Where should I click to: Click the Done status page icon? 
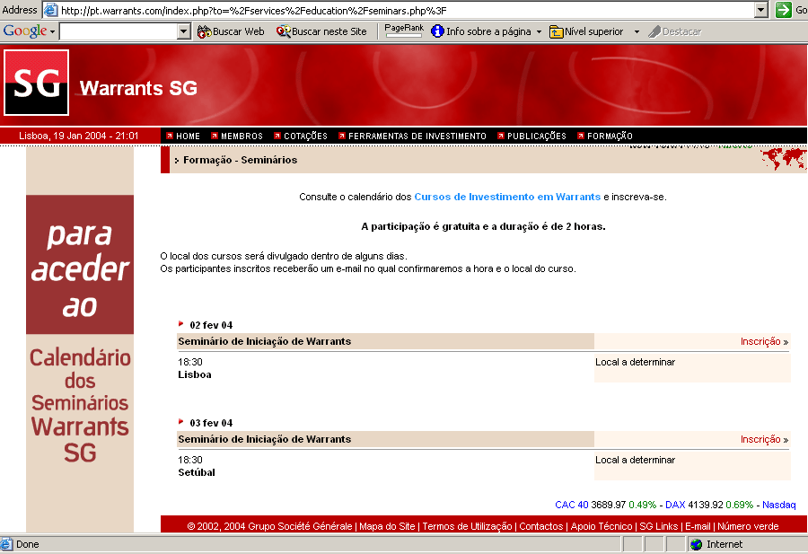(x=6, y=544)
